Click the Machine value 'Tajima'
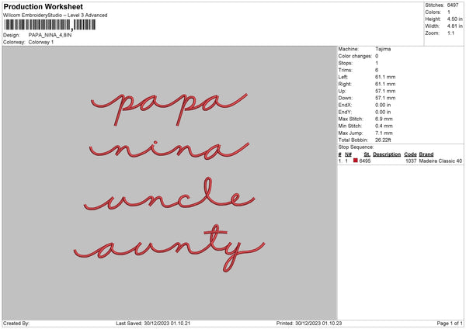This screenshot has width=466, height=329. tap(383, 49)
